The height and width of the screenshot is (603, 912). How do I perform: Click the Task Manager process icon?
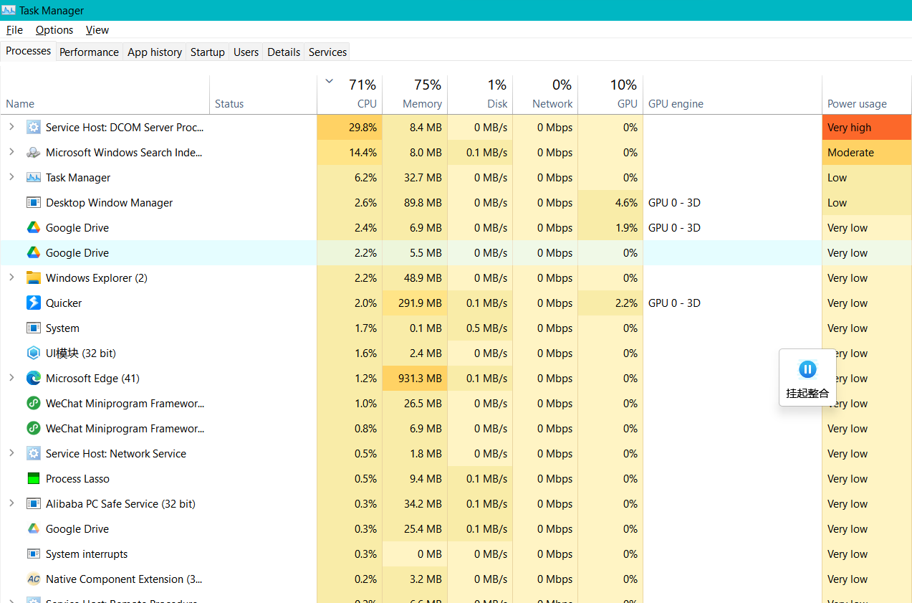point(34,178)
